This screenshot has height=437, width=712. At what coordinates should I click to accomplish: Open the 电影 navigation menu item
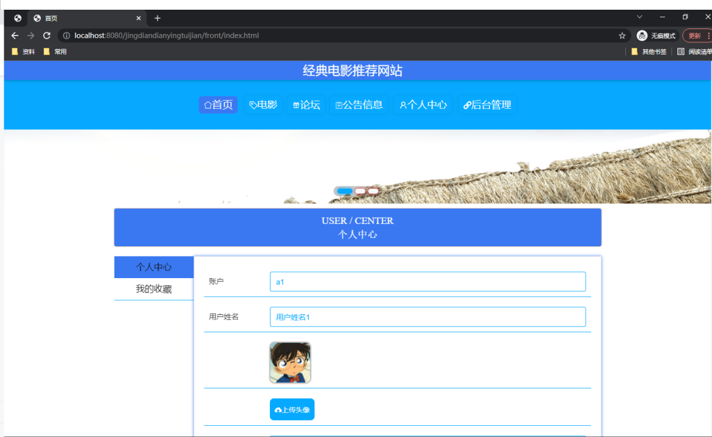[264, 105]
